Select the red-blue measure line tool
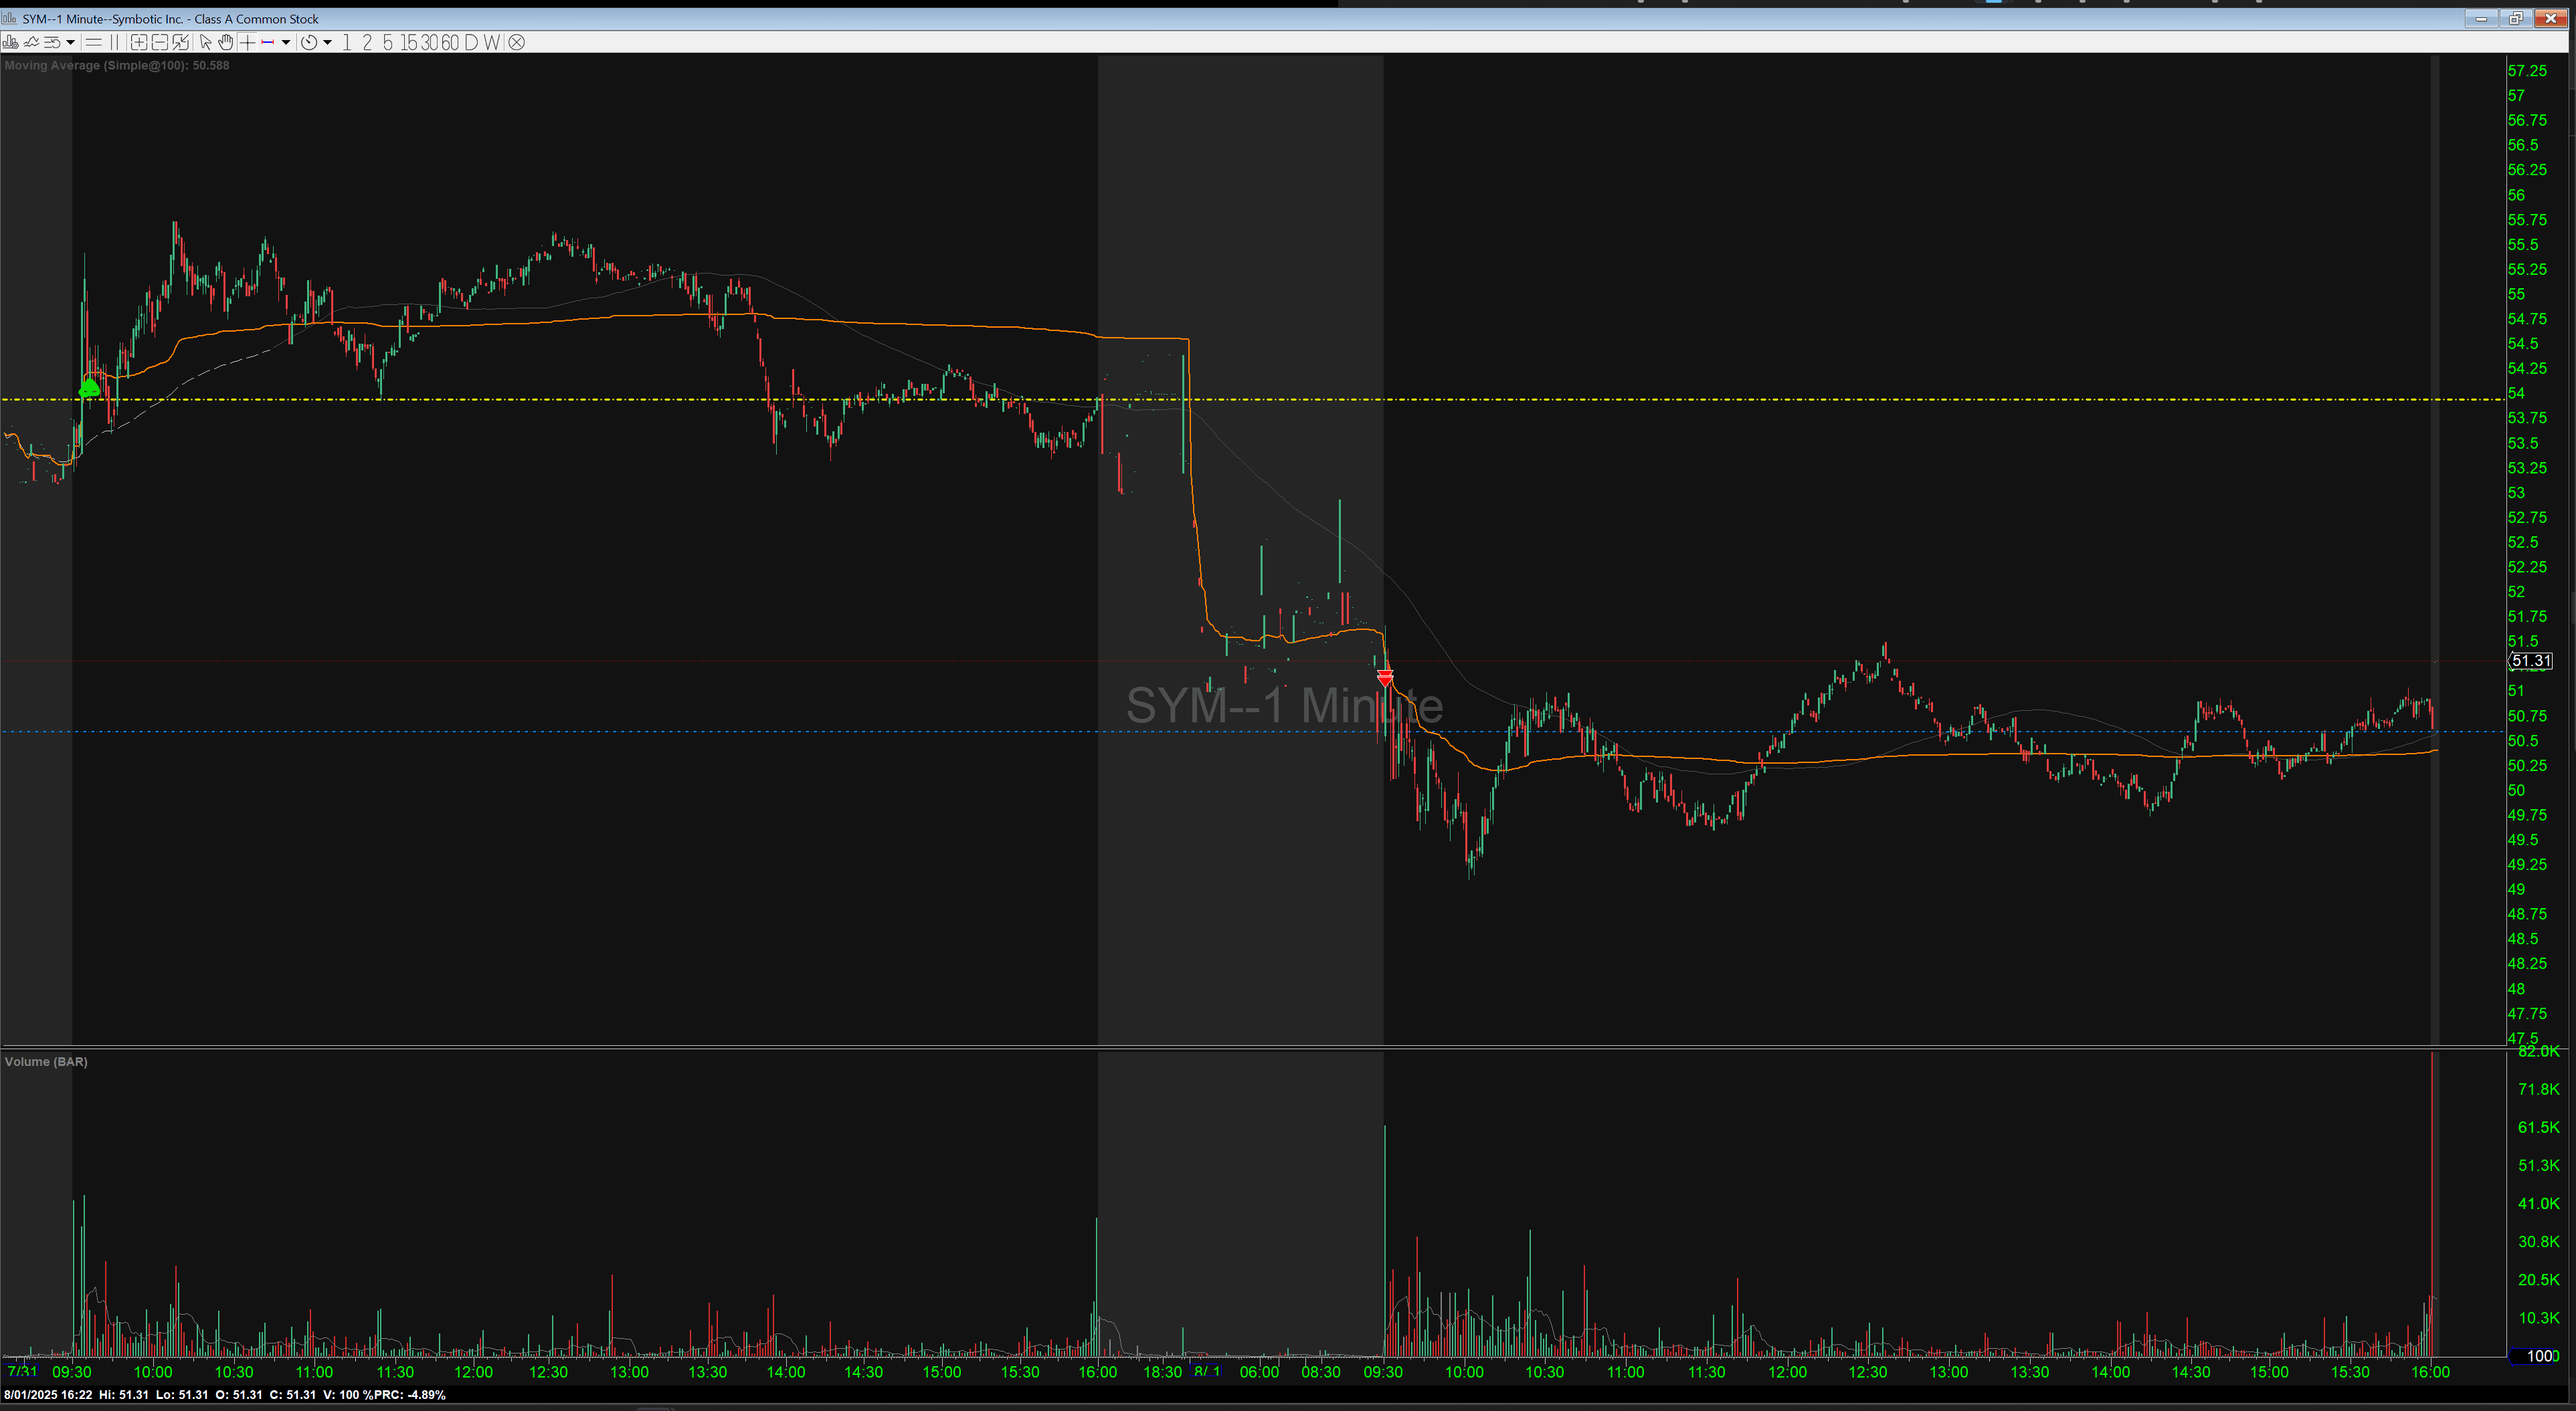The image size is (2576, 1411). 267,42
